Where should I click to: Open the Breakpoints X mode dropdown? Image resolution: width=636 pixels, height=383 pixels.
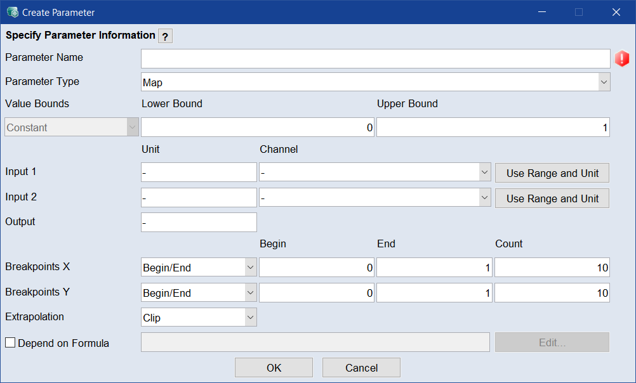click(199, 268)
